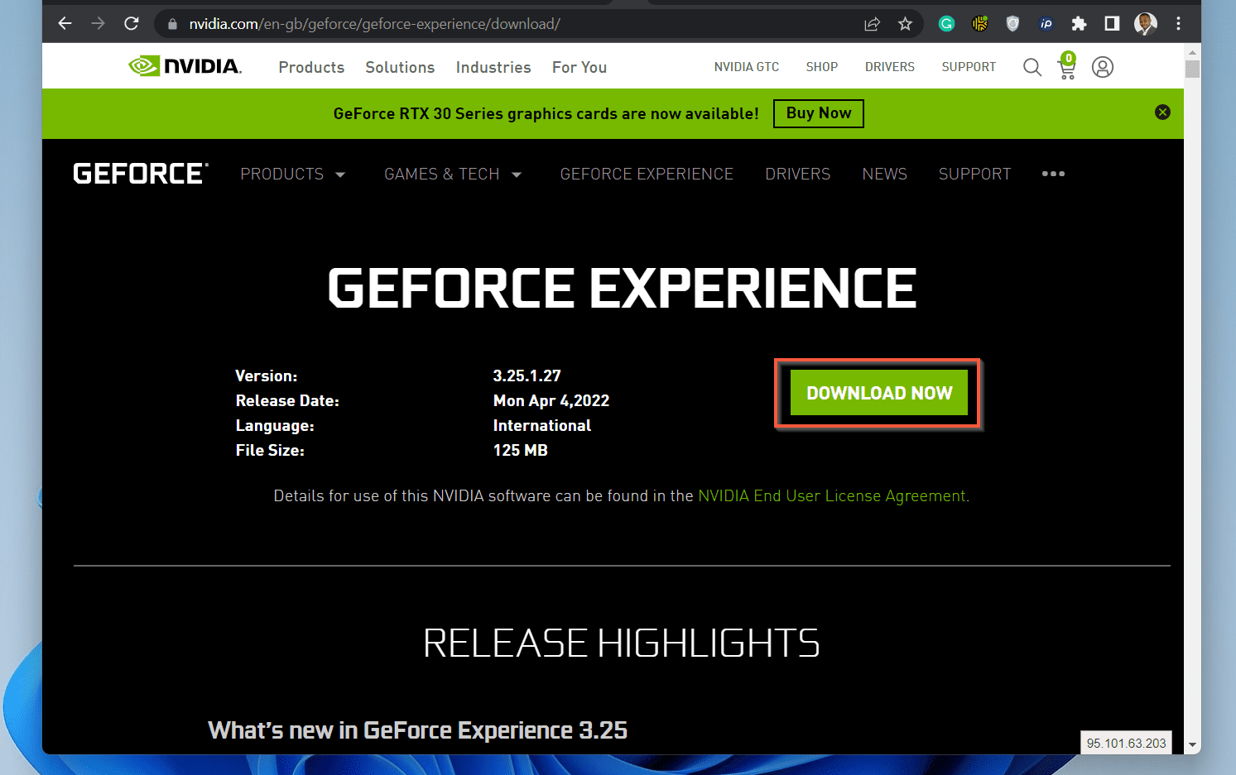
Task: Click the DOWNLOAD NOW button
Action: click(x=878, y=393)
